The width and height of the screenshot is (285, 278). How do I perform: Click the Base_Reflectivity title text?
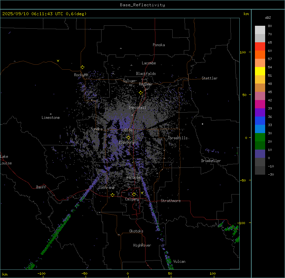coord(142,5)
